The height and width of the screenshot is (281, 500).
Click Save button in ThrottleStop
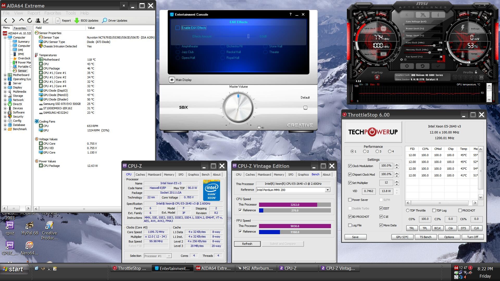355,237
